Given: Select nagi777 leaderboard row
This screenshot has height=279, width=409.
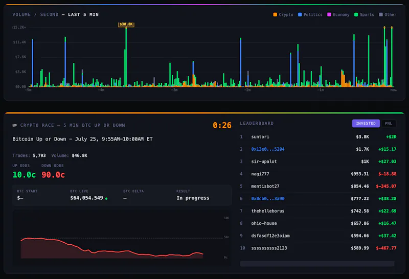Looking at the screenshot, I should (318, 174).
